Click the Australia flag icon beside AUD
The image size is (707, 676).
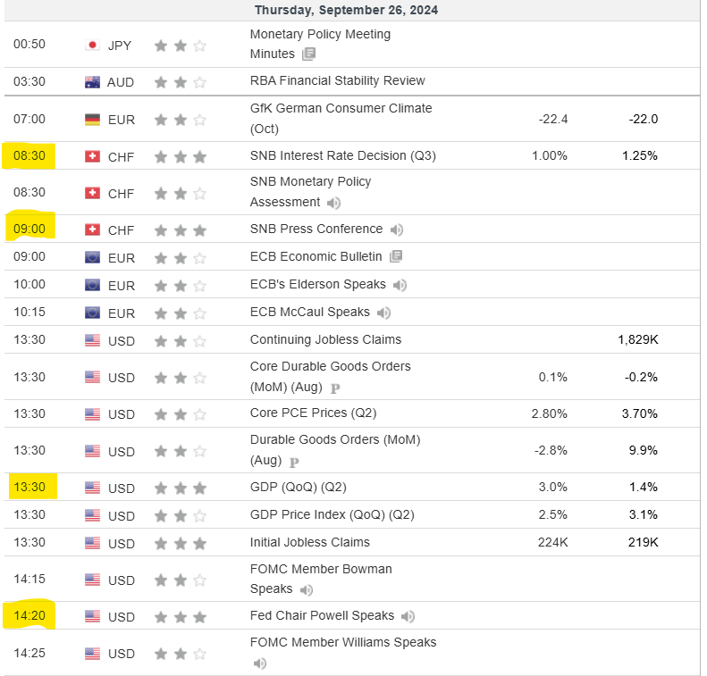point(91,81)
